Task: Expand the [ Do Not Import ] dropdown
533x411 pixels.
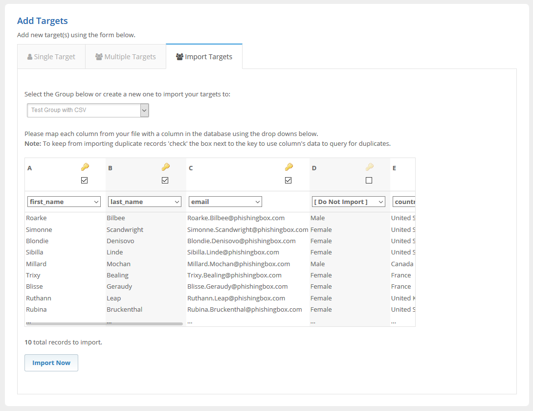Action: [x=349, y=202]
